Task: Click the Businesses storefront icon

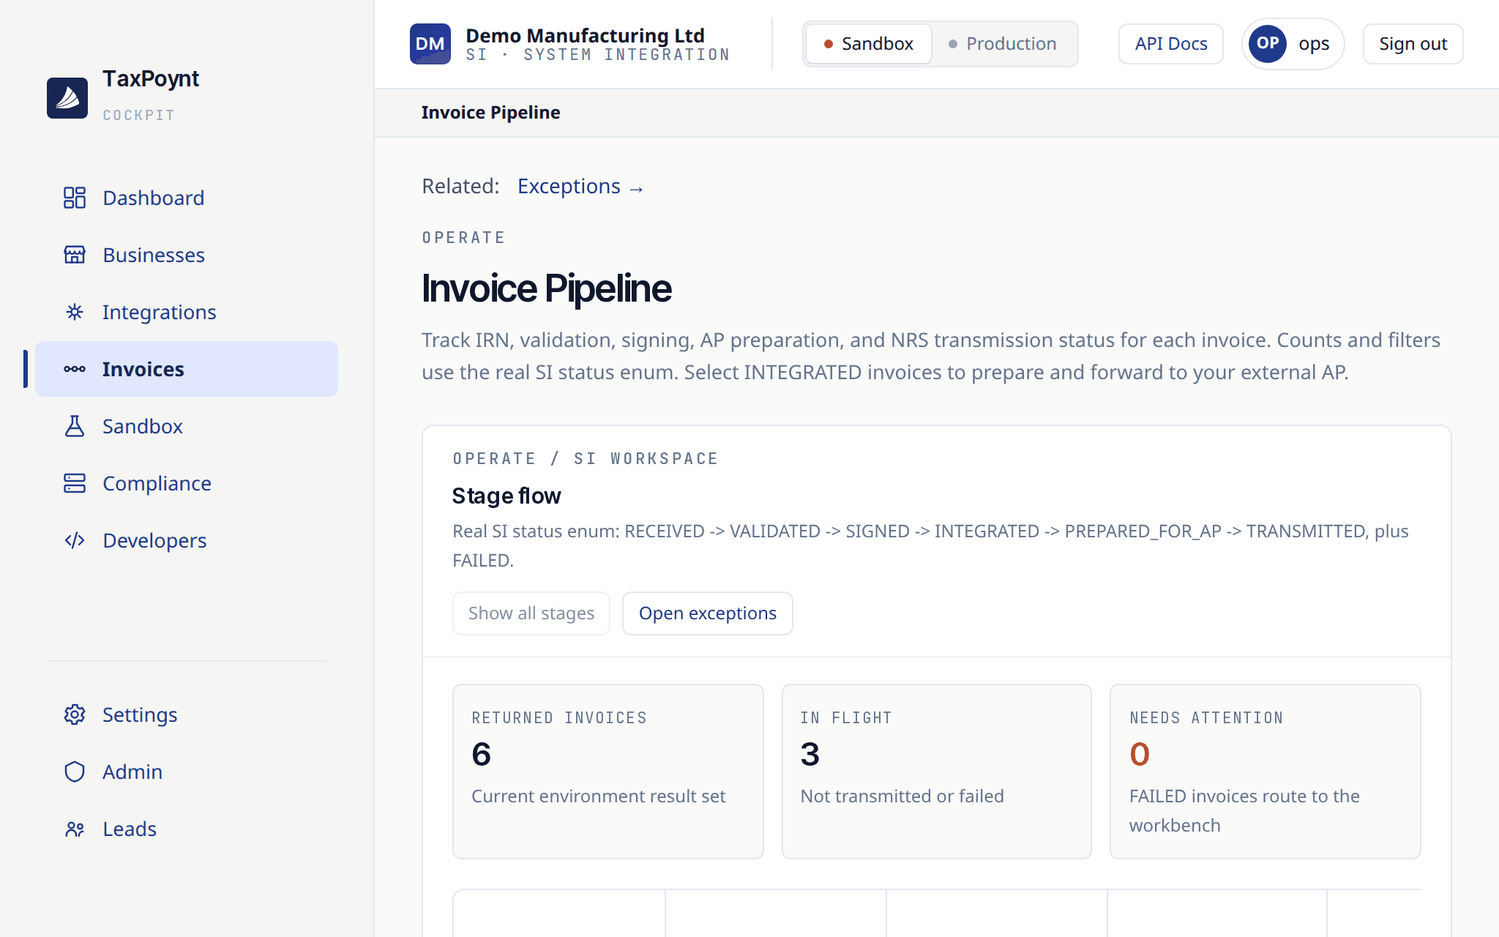Action: pos(75,255)
